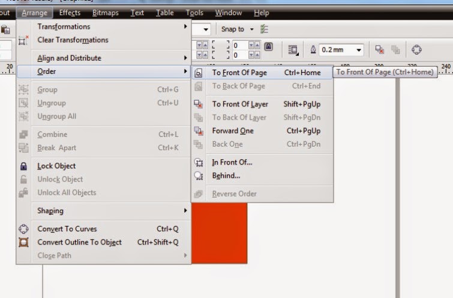Click To Back Of Layer toolbar icon
This screenshot has height=298, width=453.
coord(395,50)
